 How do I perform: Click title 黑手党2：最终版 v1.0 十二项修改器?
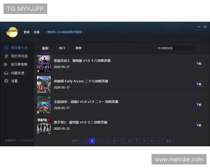tap(80, 122)
